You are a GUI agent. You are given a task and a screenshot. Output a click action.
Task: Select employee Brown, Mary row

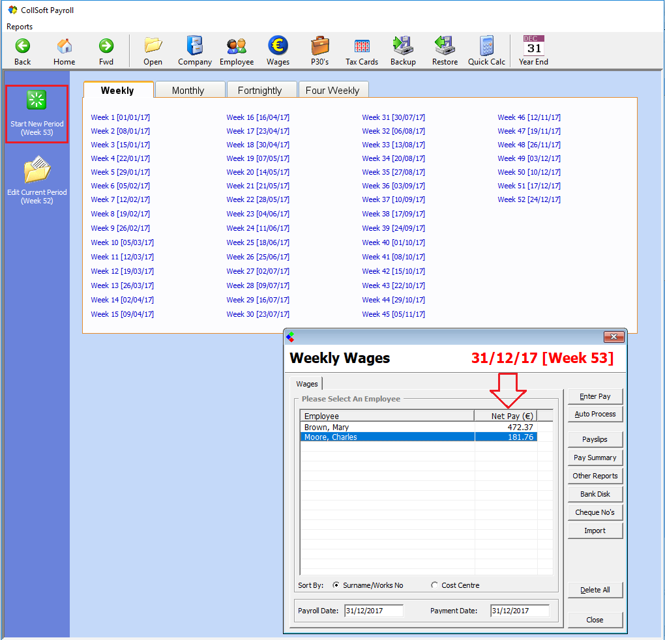387,428
